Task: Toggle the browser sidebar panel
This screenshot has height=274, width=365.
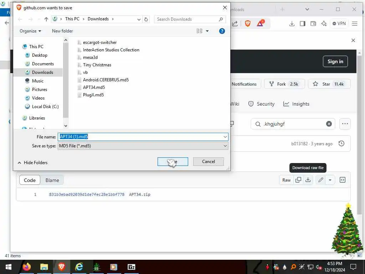Action: coord(302,24)
